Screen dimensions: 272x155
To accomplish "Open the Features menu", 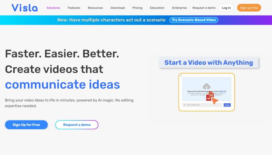I will tap(74, 8).
